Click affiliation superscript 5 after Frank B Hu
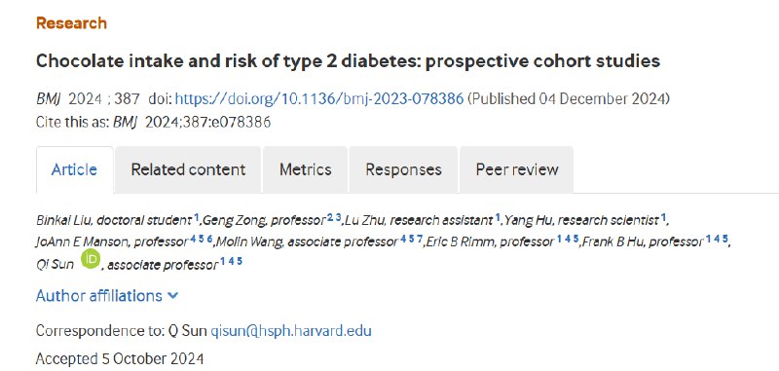Screen dimensions: 779x371 [725, 239]
